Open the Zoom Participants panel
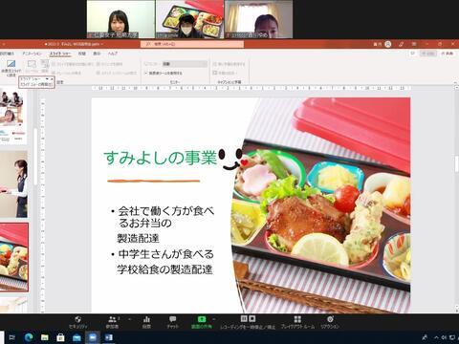The image size is (459, 344). pyautogui.click(x=112, y=322)
